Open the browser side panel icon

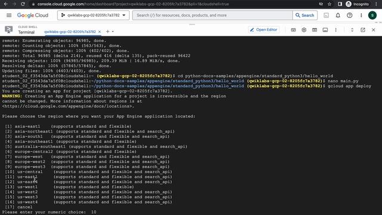click(x=340, y=4)
